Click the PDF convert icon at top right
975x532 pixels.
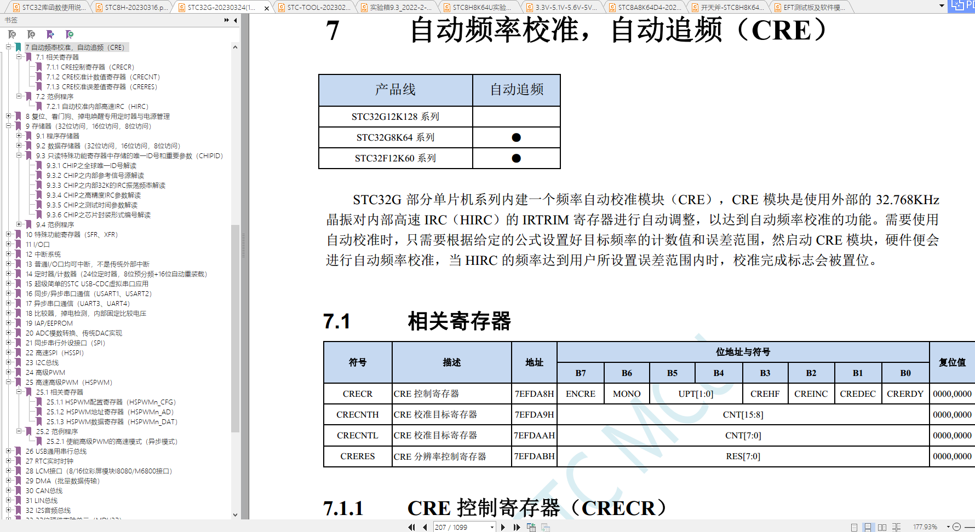962,5
